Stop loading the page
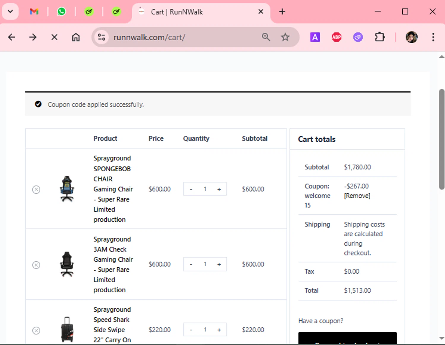Image resolution: width=445 pixels, height=345 pixels. coord(54,37)
